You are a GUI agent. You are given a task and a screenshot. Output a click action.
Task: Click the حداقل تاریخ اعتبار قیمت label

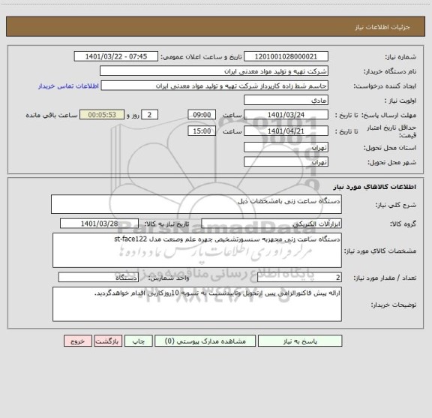click(x=391, y=131)
